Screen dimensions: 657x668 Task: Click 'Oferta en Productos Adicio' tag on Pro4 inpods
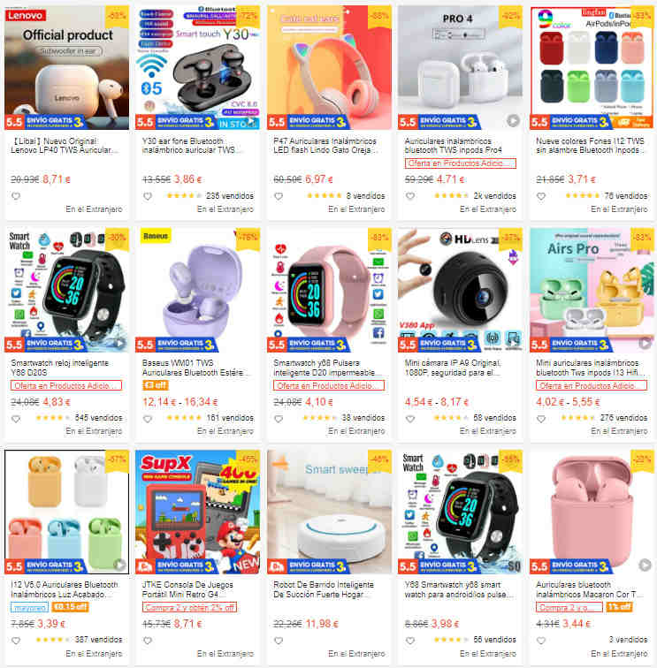460,163
